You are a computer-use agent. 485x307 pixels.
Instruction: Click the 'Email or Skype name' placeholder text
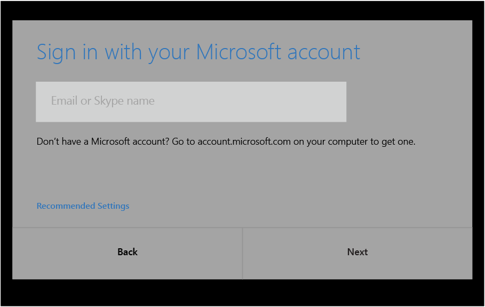103,101
